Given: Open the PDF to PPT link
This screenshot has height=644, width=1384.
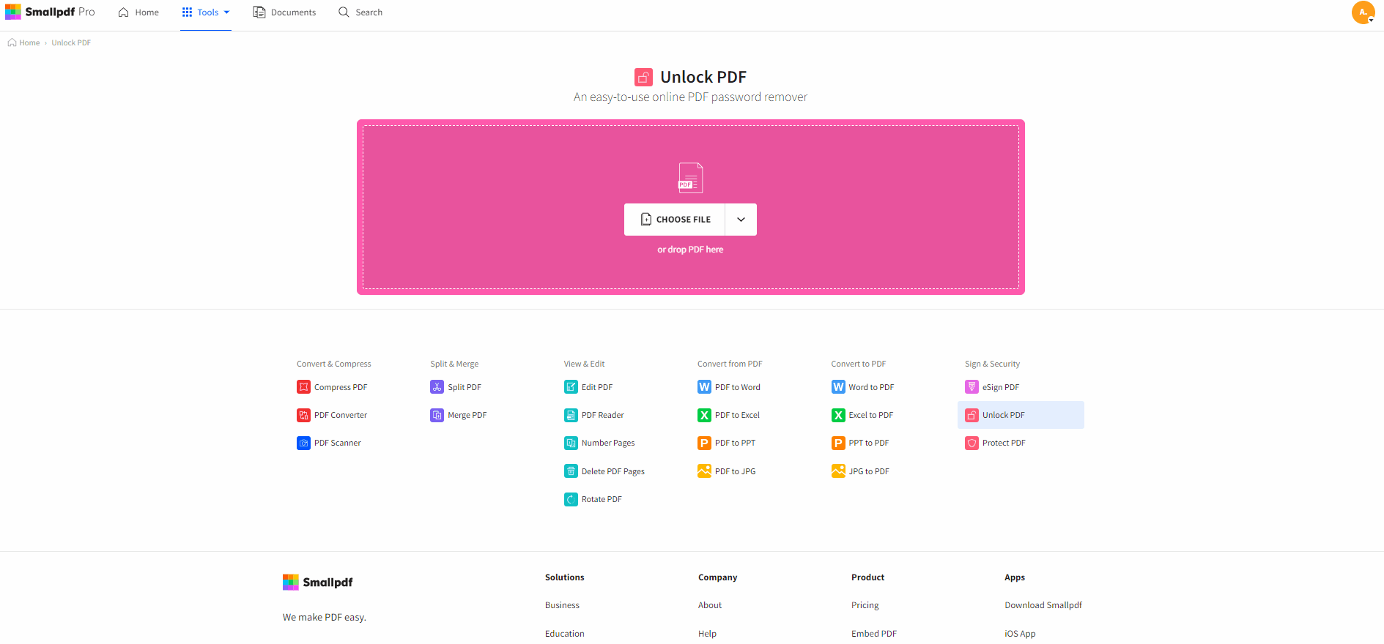Looking at the screenshot, I should 735,443.
